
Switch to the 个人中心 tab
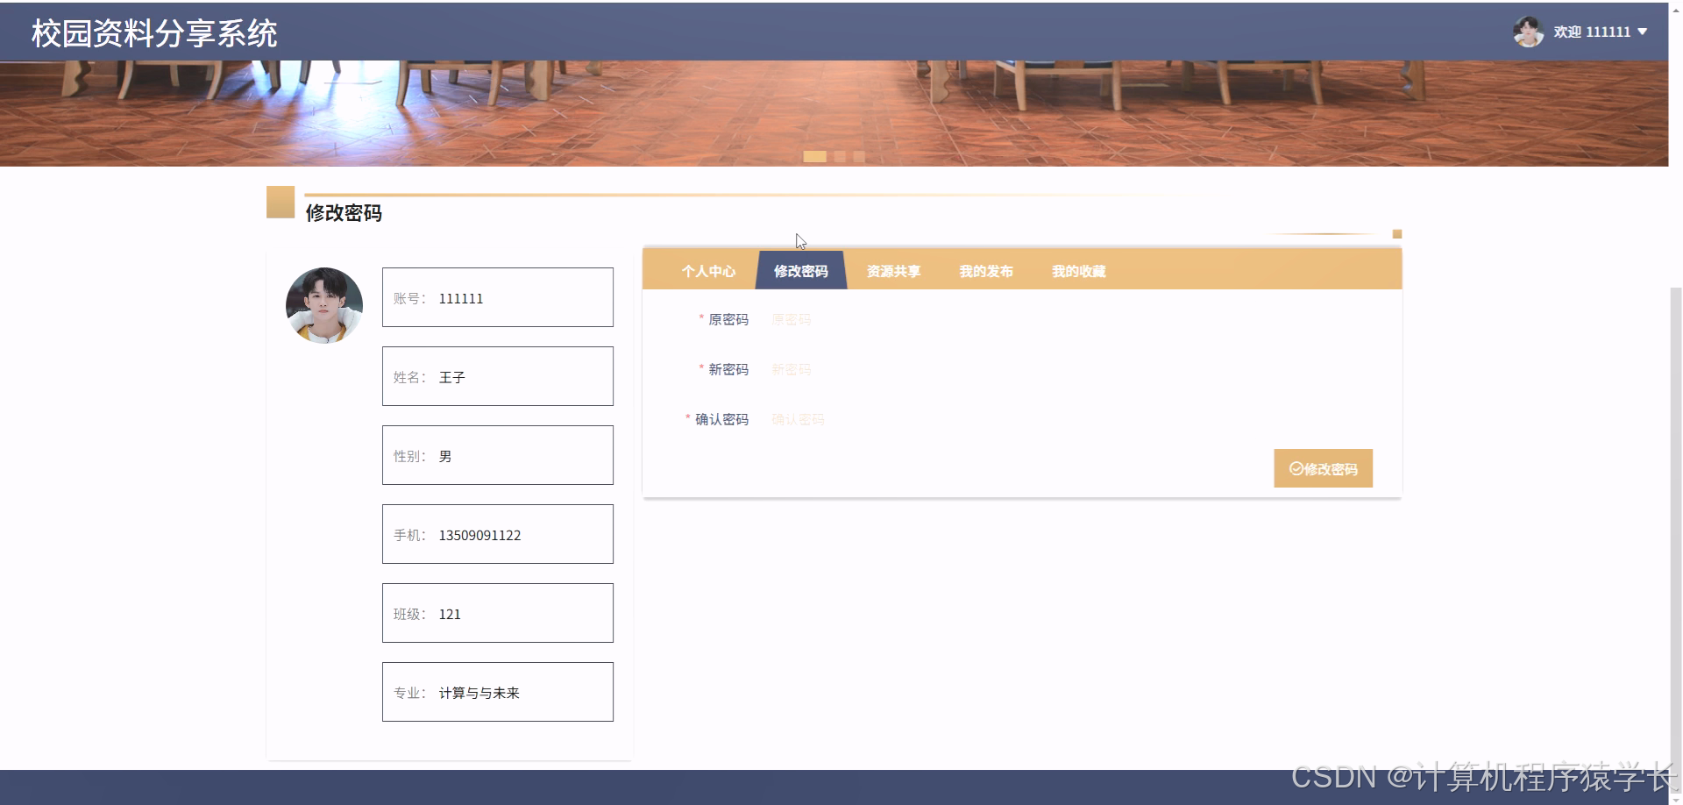coord(708,271)
